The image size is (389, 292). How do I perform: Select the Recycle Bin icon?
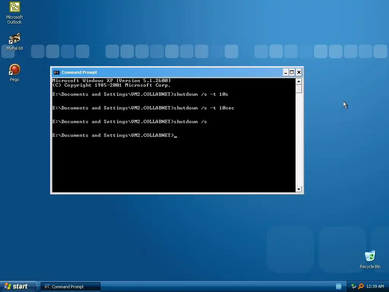[370, 259]
